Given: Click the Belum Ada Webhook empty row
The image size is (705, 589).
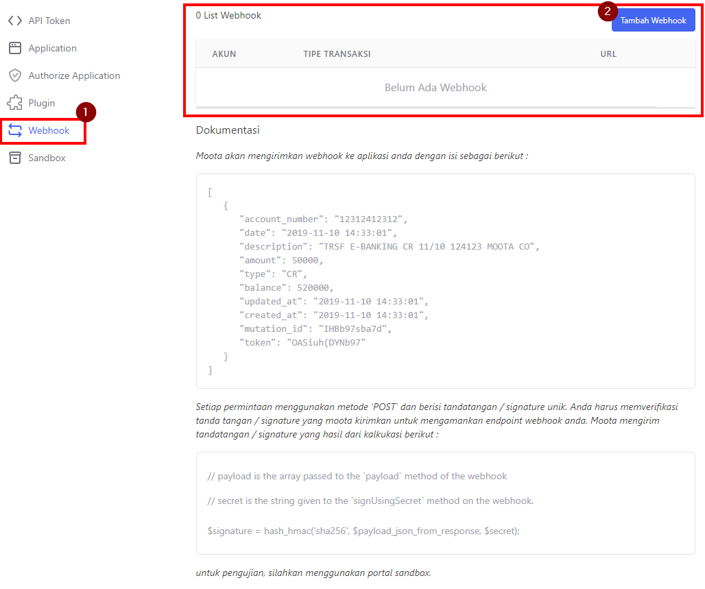Looking at the screenshot, I should click(x=435, y=88).
